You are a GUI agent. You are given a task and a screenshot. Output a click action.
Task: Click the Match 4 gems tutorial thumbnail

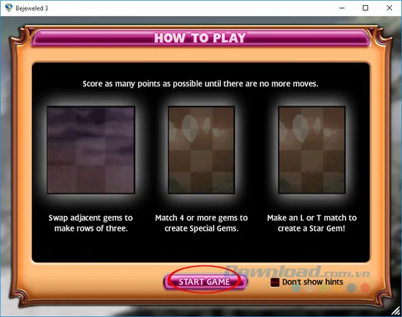click(x=201, y=150)
